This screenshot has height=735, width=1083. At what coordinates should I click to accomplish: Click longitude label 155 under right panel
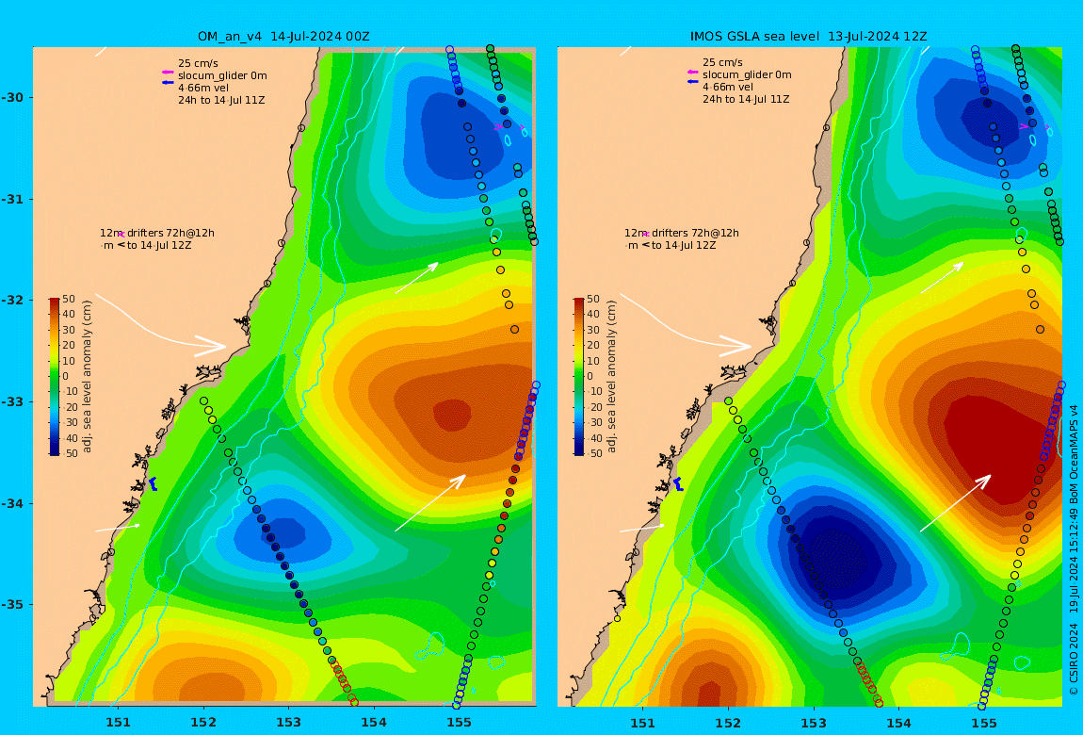pyautogui.click(x=983, y=723)
